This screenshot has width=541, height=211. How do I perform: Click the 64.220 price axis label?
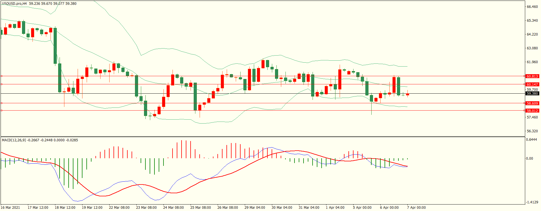[x=532, y=34]
